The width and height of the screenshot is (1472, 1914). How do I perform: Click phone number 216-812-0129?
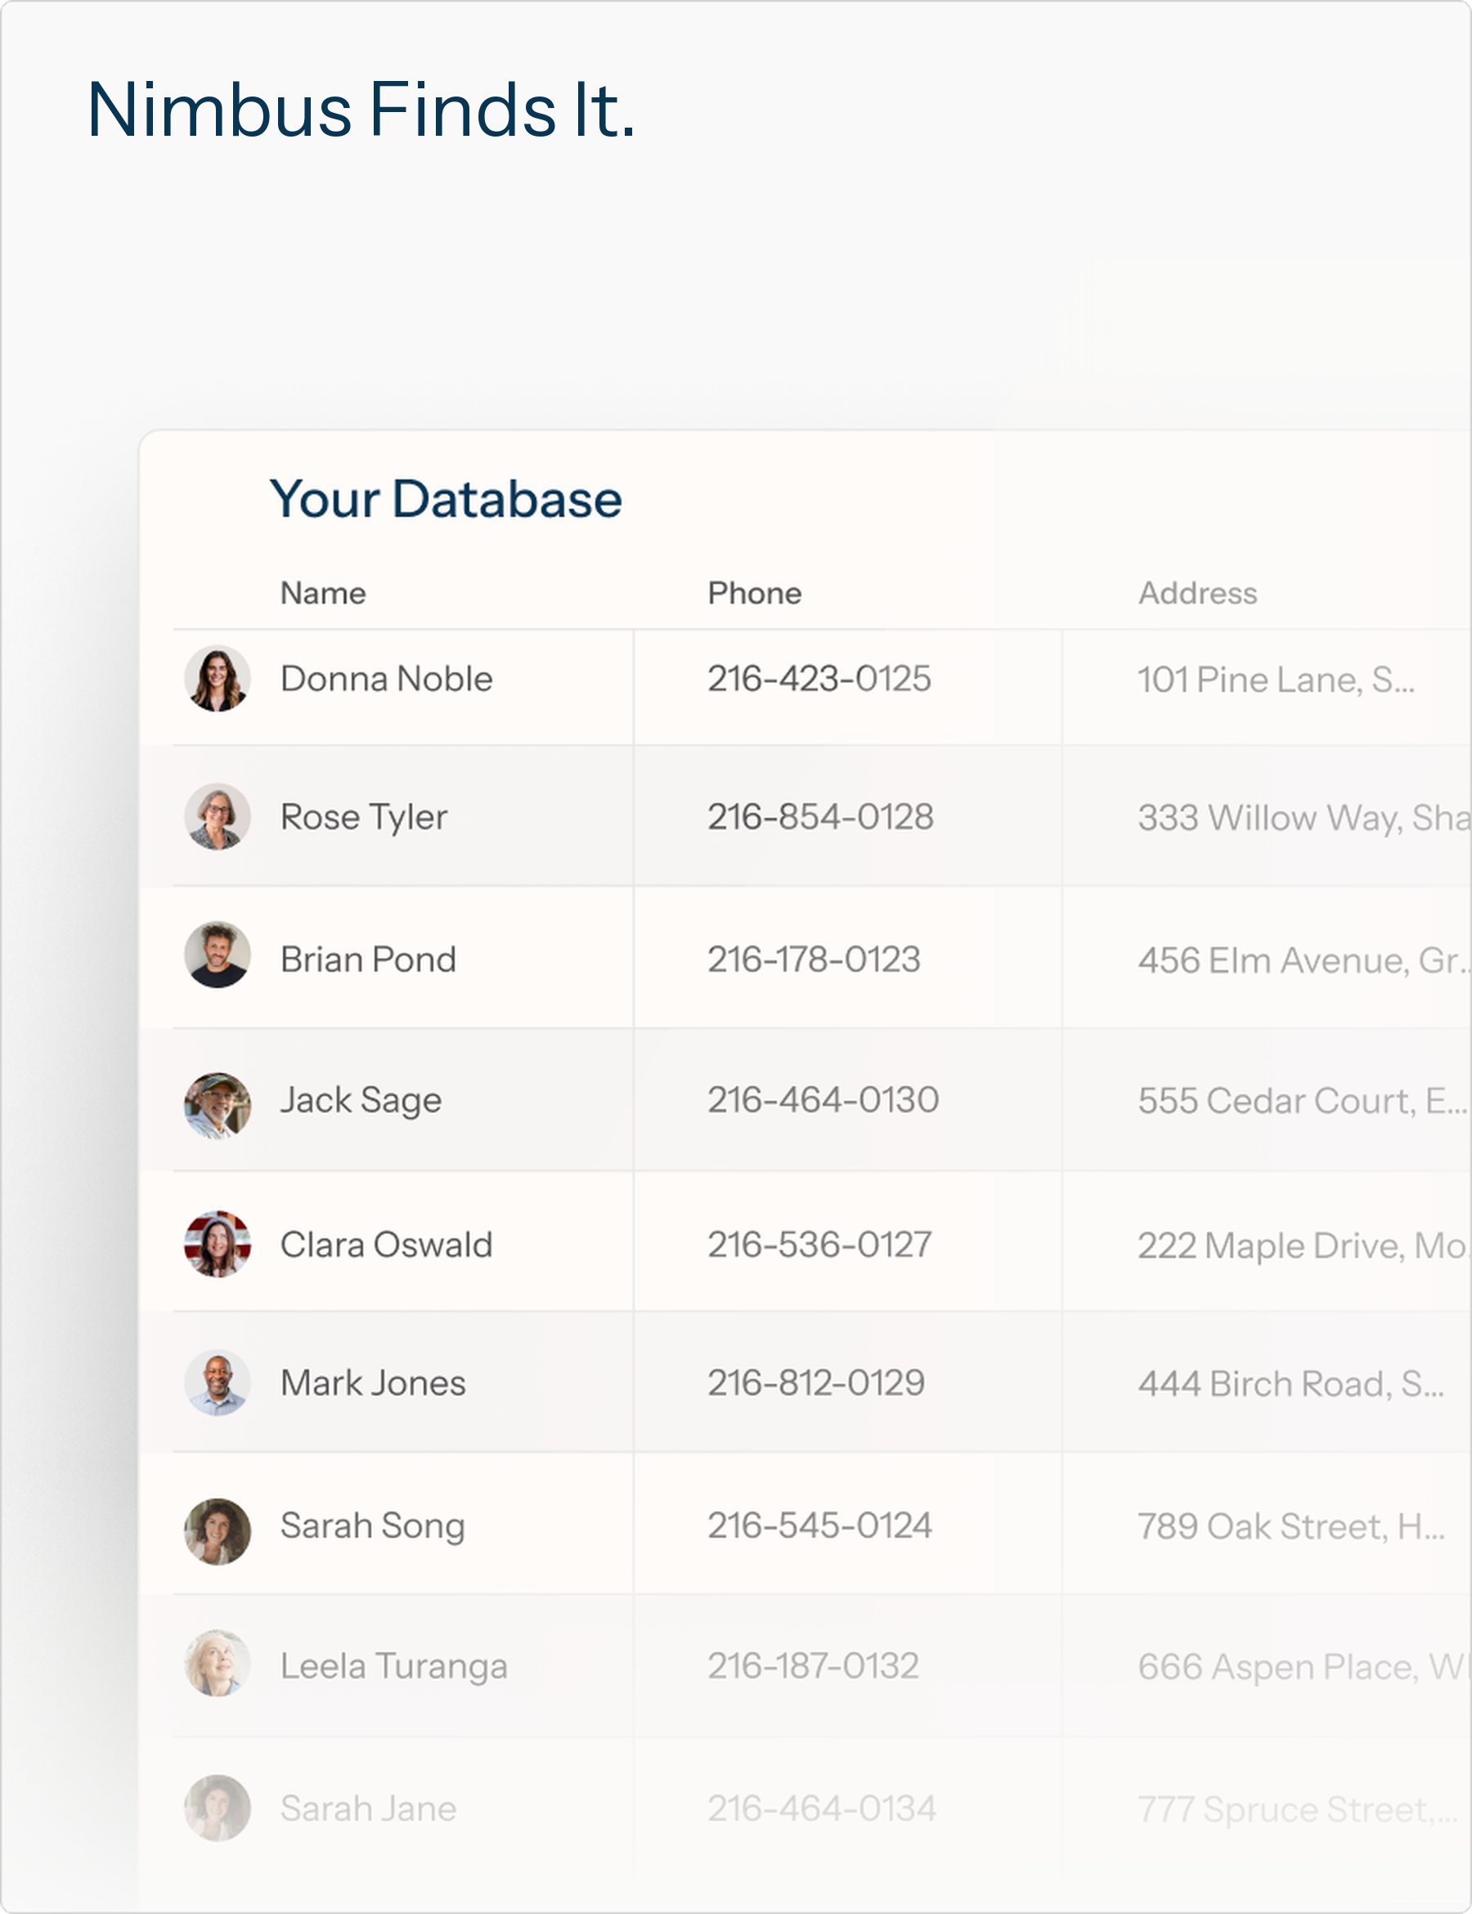click(x=817, y=1384)
